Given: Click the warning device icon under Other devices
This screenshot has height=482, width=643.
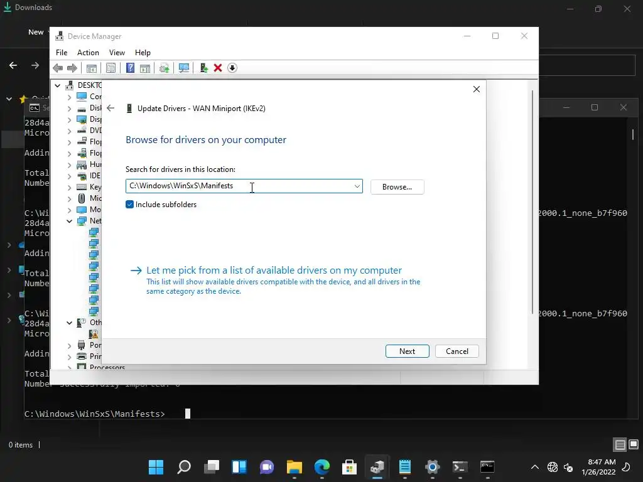Looking at the screenshot, I should point(94,334).
